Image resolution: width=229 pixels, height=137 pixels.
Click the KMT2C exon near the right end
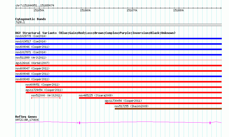tap(210, 123)
